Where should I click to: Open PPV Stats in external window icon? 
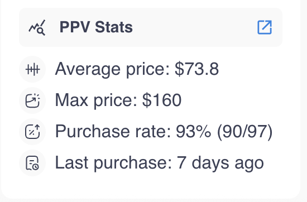point(265,27)
